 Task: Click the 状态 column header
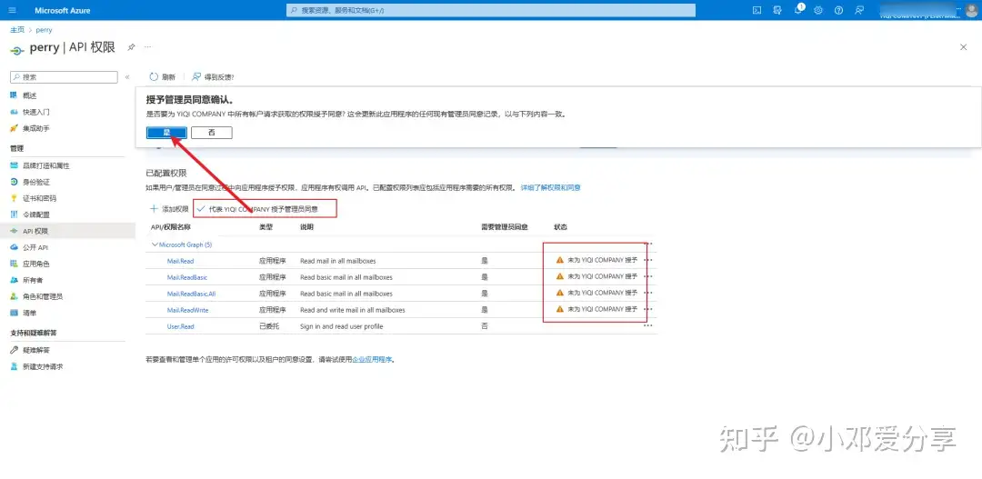click(560, 227)
